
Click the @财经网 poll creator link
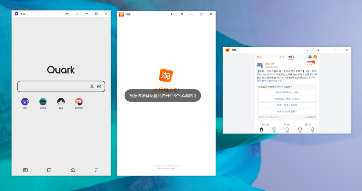(308, 117)
